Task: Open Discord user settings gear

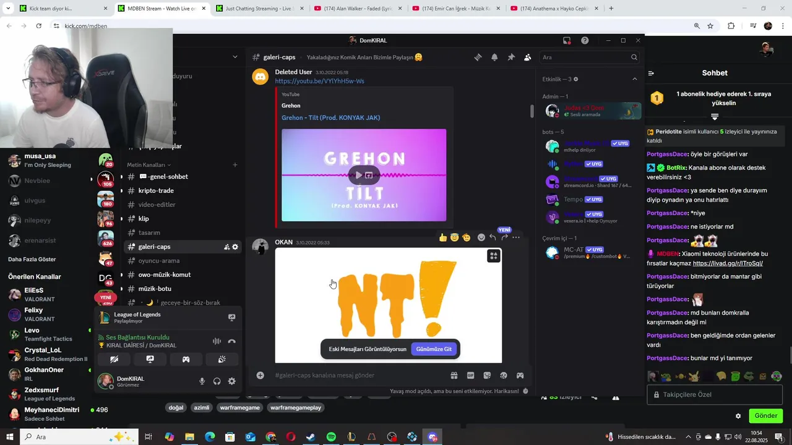Action: (x=231, y=381)
